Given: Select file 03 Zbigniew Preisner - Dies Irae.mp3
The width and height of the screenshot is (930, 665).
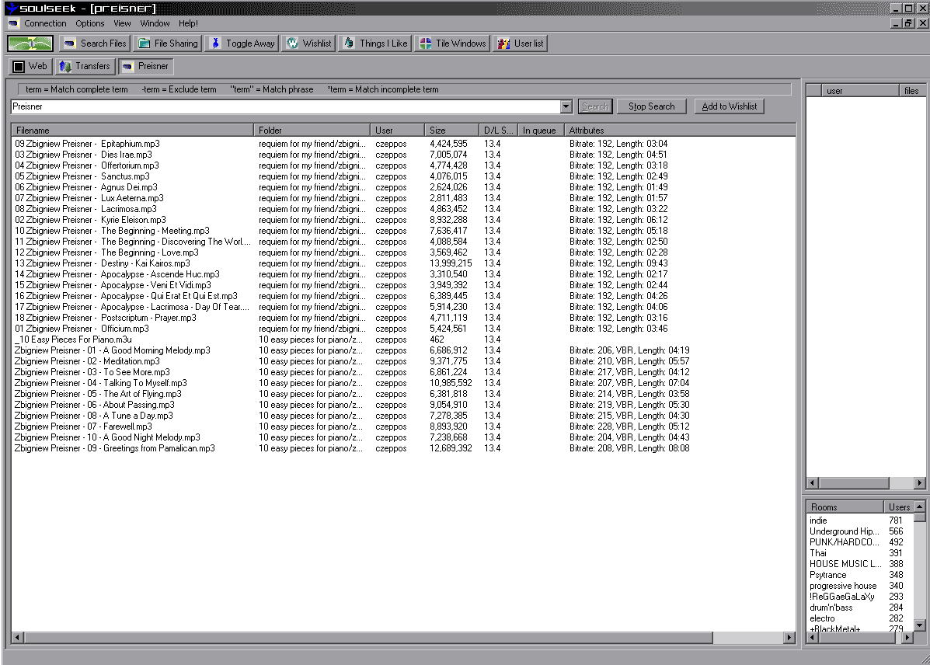Looking at the screenshot, I should (84, 155).
